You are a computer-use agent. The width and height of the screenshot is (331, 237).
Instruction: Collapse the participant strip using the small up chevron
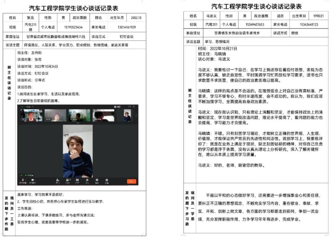point(78,123)
